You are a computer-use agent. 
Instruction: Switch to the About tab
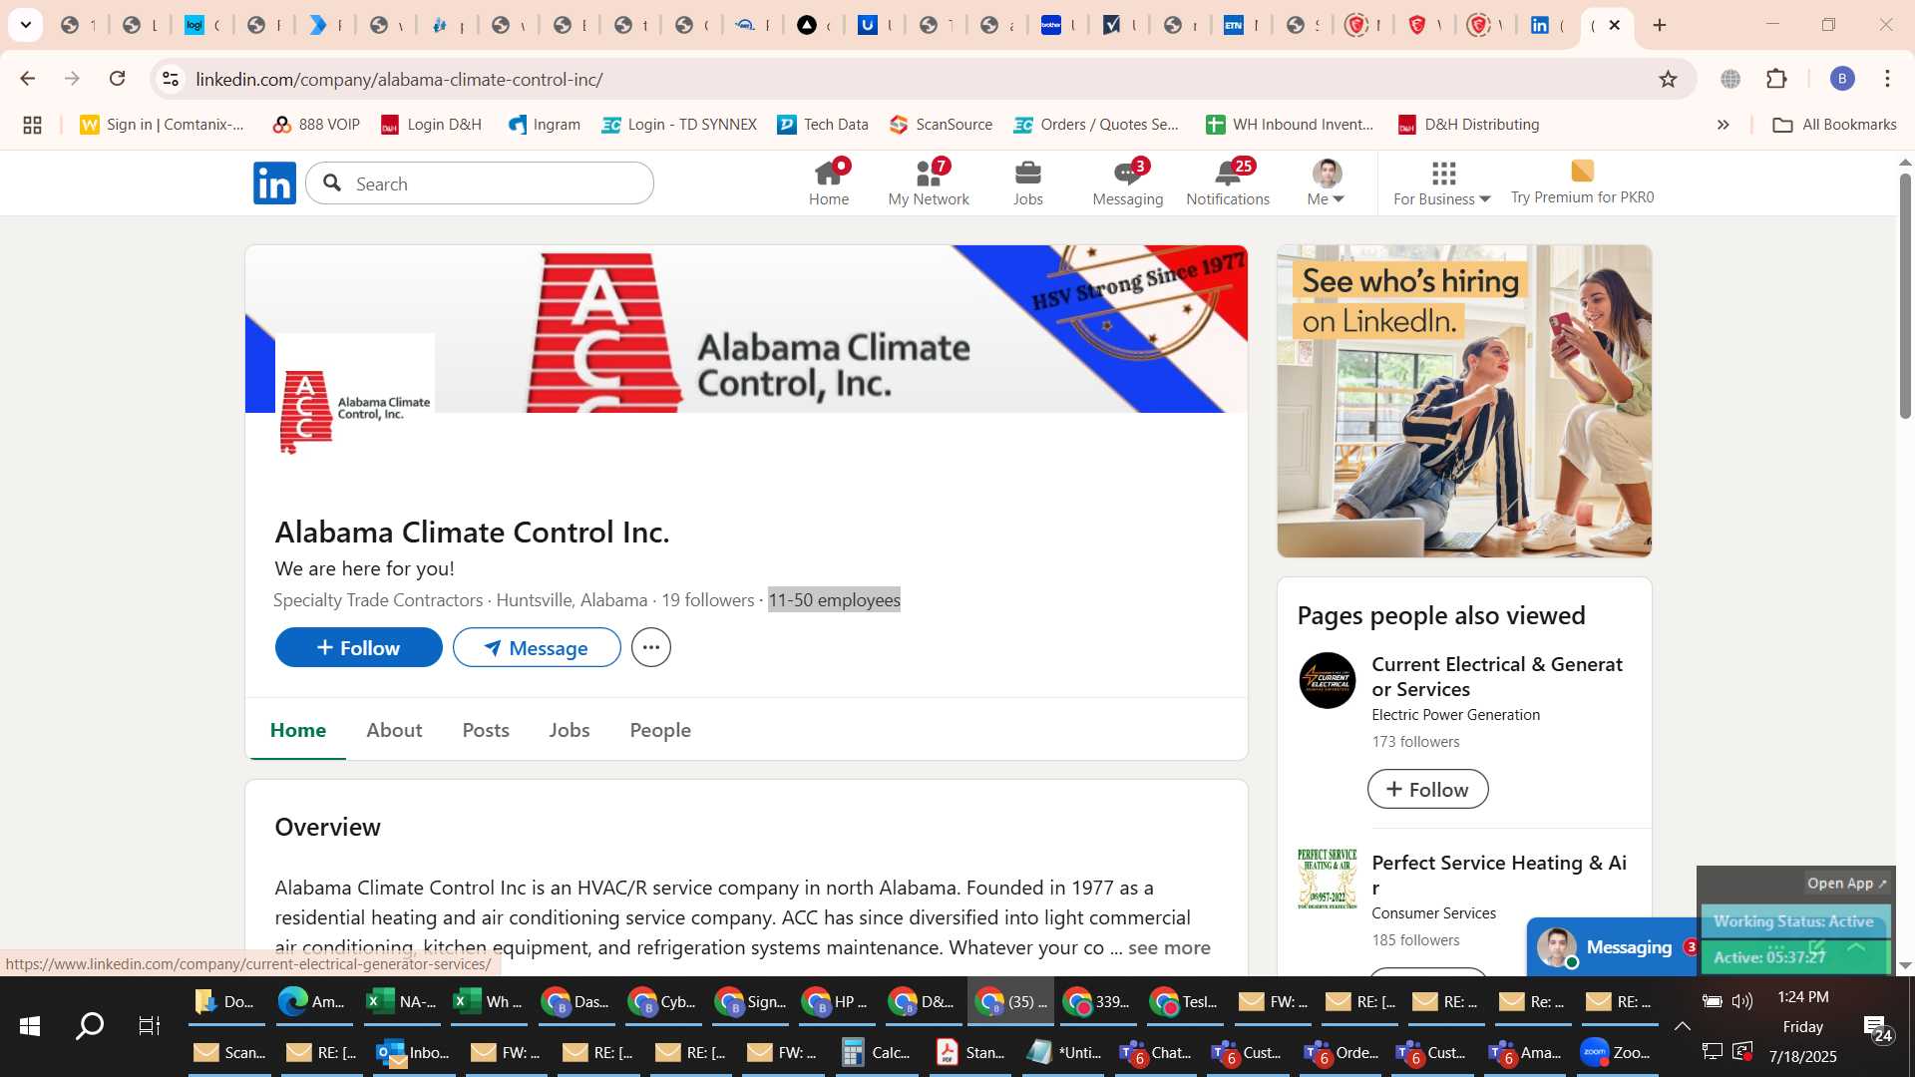[x=394, y=730]
